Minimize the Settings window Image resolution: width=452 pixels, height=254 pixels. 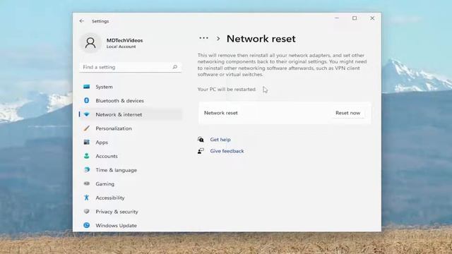(x=337, y=18)
